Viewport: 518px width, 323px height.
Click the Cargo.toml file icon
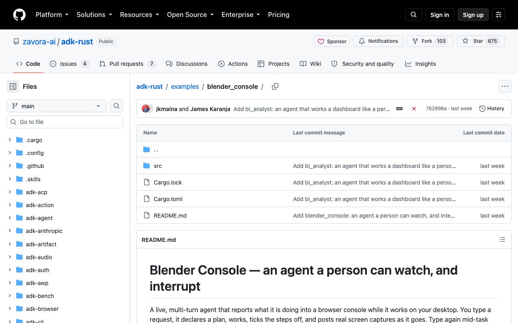pyautogui.click(x=146, y=199)
